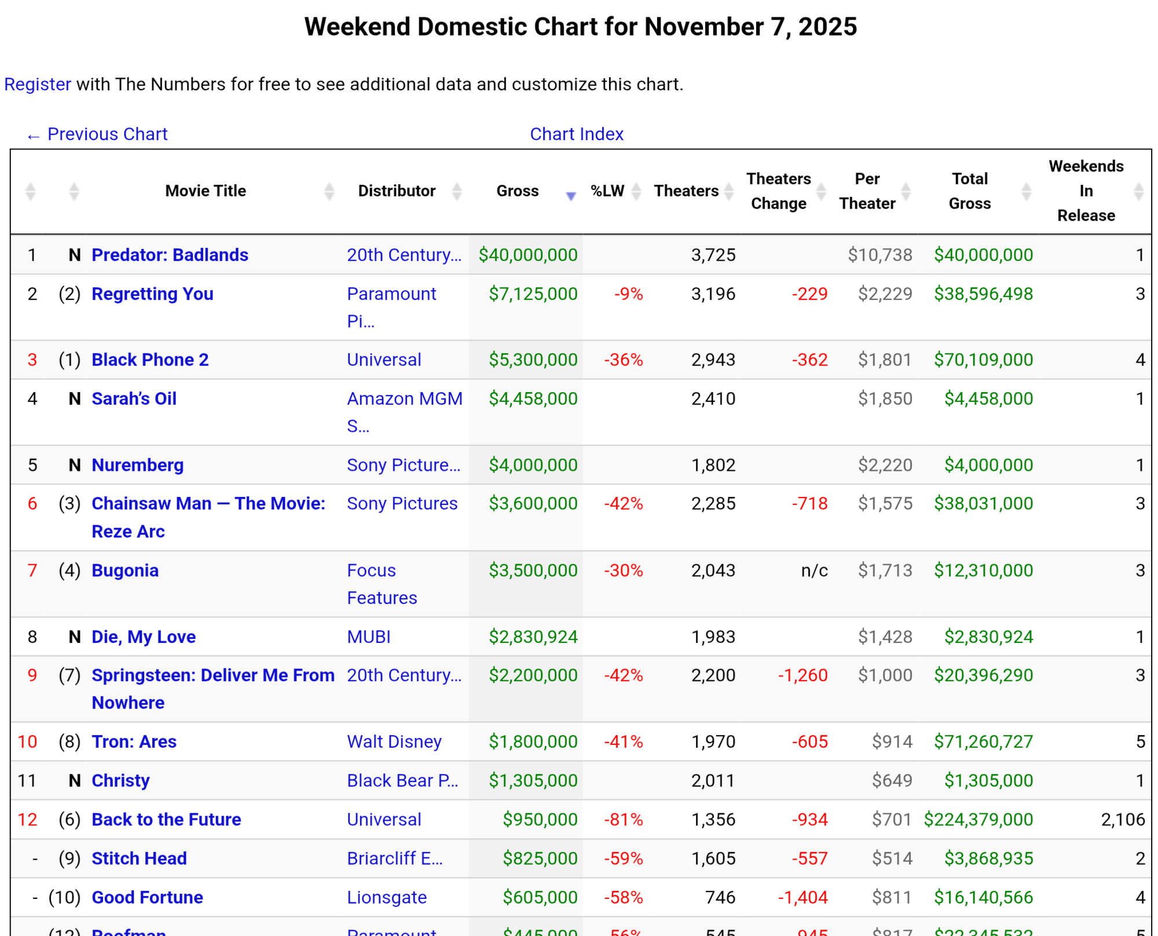The image size is (1158, 936).
Task: Click the Back to the Future title
Action: click(x=166, y=820)
